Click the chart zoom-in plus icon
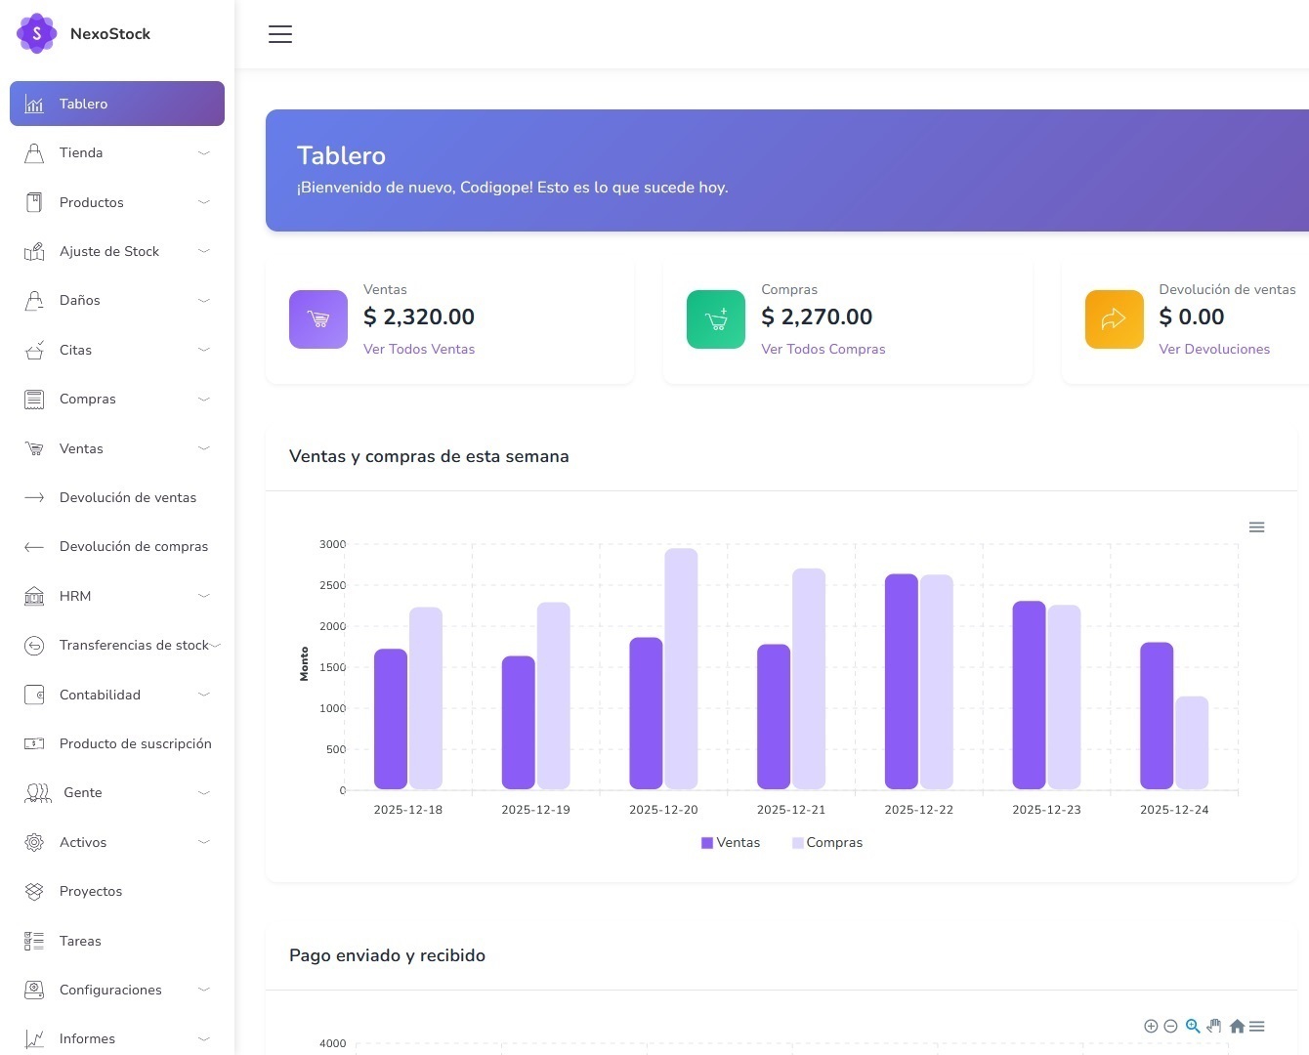Screen dimensions: 1309x1055 [x=1151, y=1026]
